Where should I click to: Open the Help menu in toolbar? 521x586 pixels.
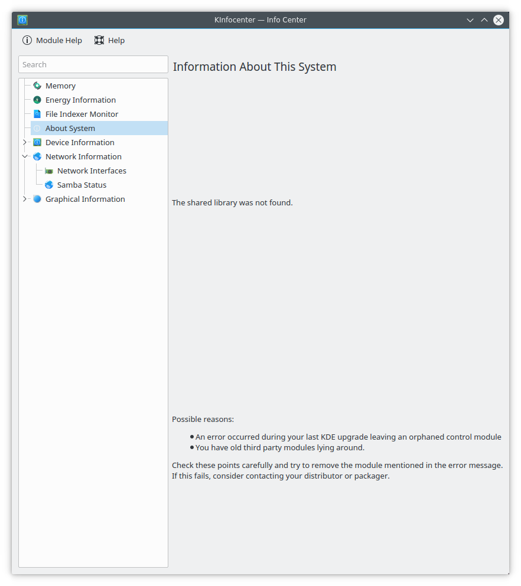pyautogui.click(x=110, y=40)
